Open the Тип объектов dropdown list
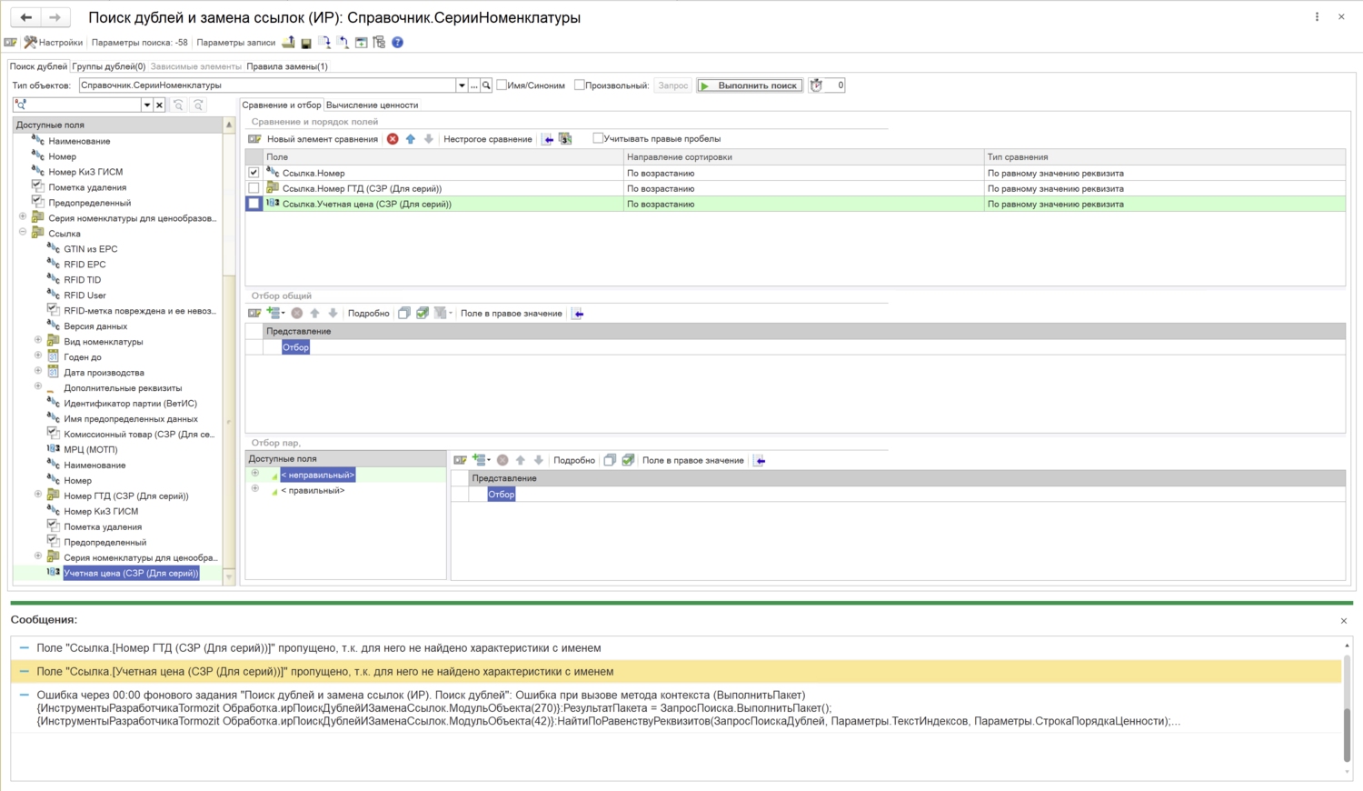 pyautogui.click(x=462, y=85)
